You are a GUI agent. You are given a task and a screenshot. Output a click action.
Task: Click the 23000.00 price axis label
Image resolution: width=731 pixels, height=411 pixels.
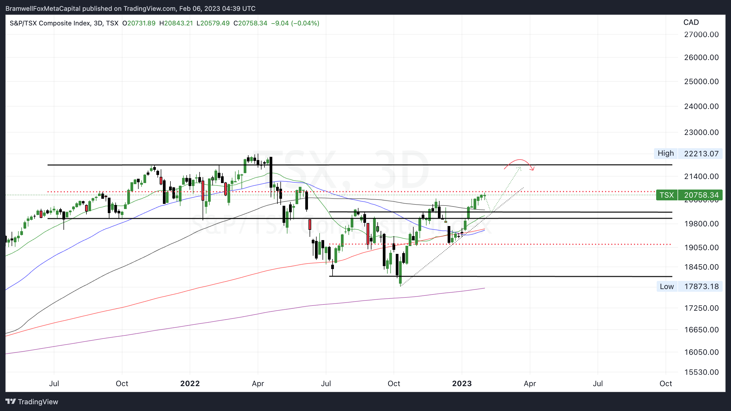701,132
